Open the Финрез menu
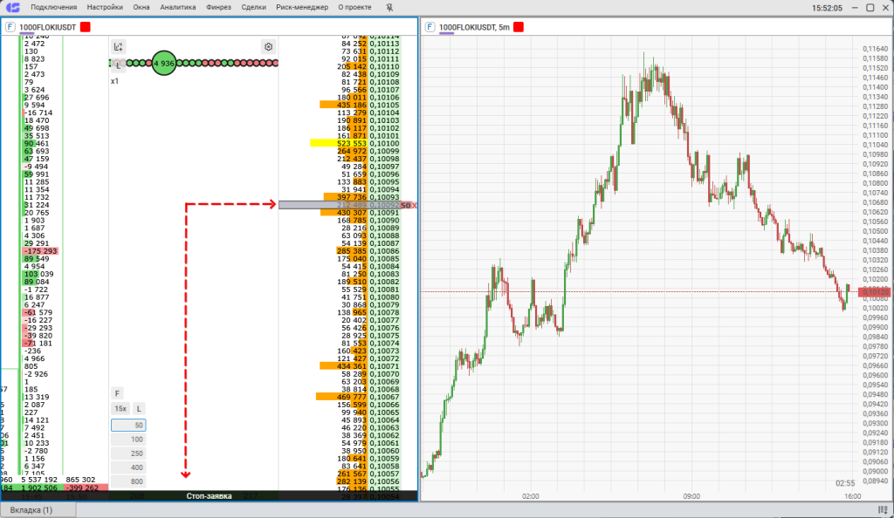 [218, 7]
